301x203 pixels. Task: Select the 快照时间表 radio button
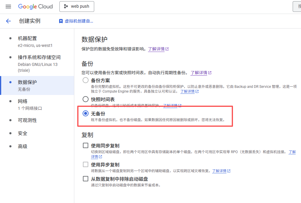click(86, 99)
